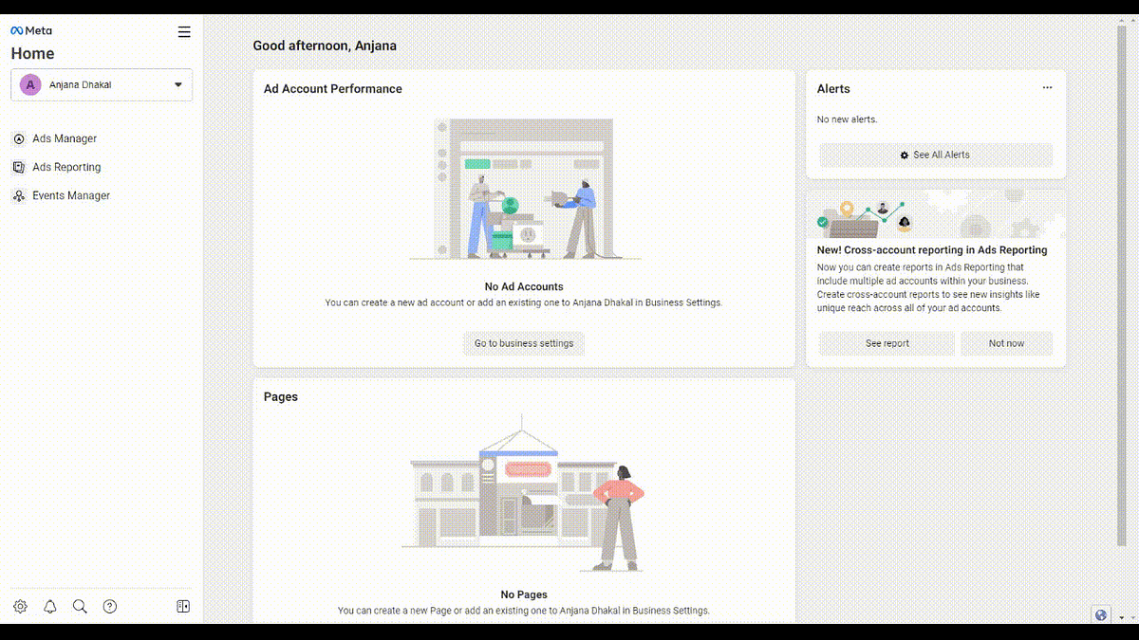Dismiss the promo with Not now
Image resolution: width=1139 pixels, height=640 pixels.
pos(1006,343)
